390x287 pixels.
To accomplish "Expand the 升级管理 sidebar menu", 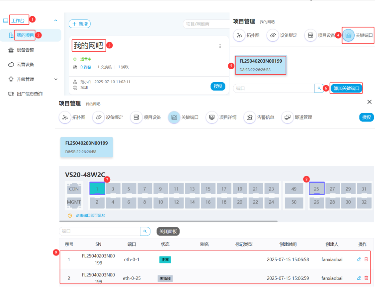I will pos(56,79).
